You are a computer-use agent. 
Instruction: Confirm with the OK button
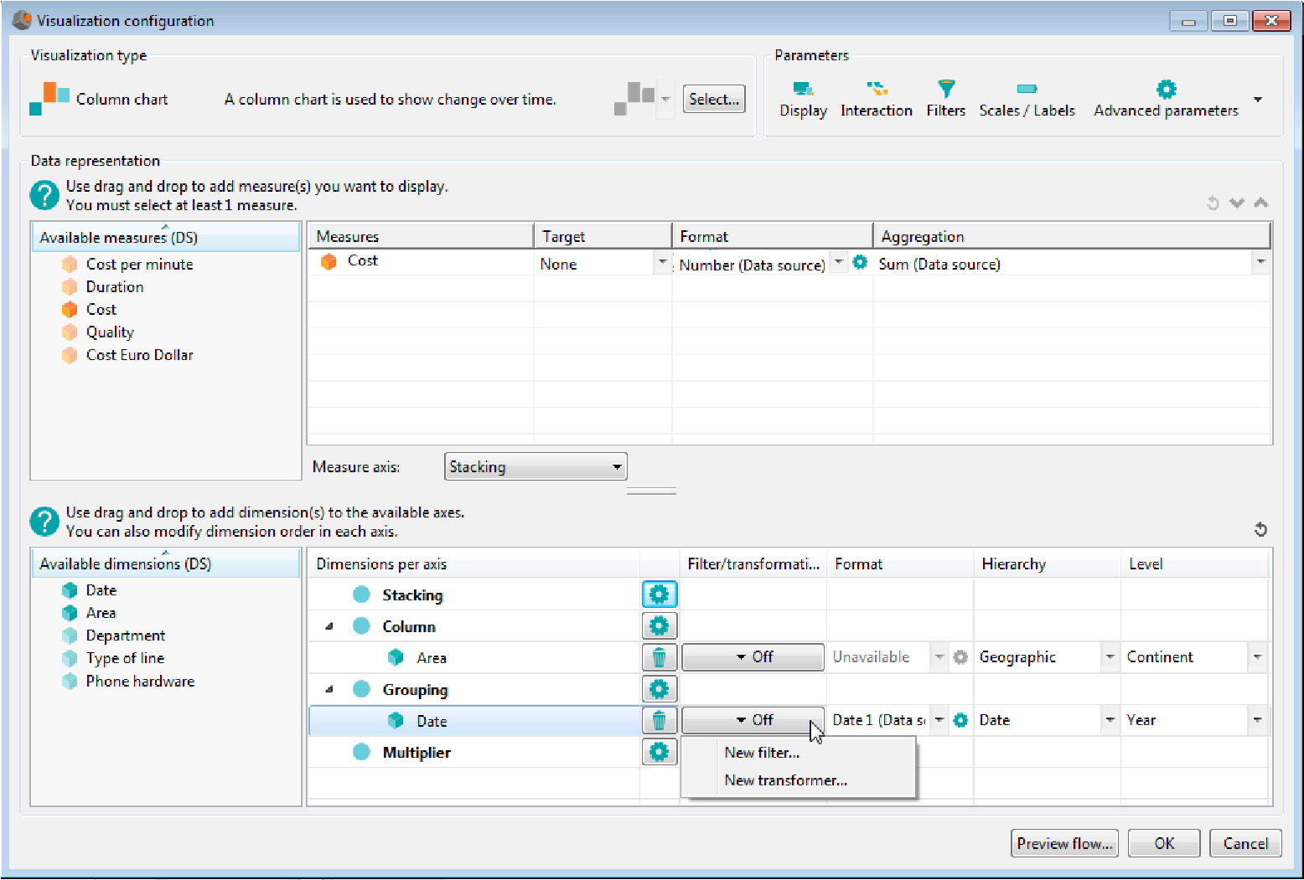[1164, 843]
